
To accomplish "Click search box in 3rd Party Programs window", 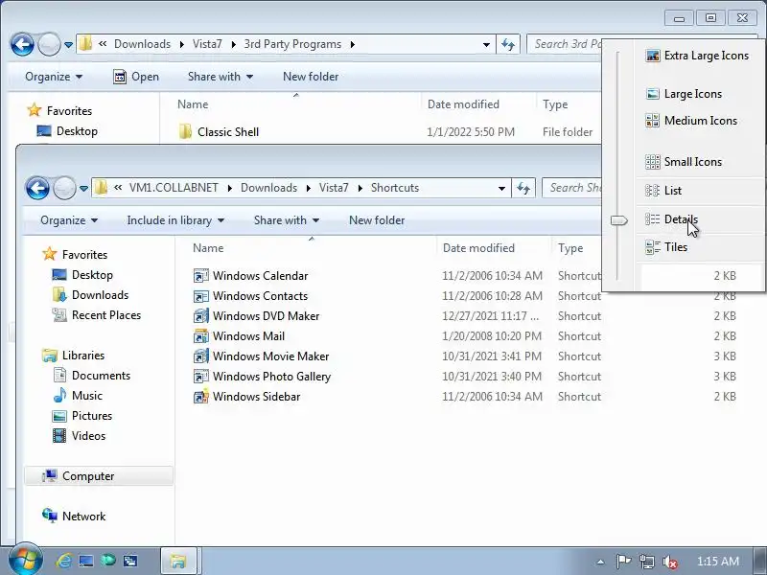I will click(x=565, y=44).
